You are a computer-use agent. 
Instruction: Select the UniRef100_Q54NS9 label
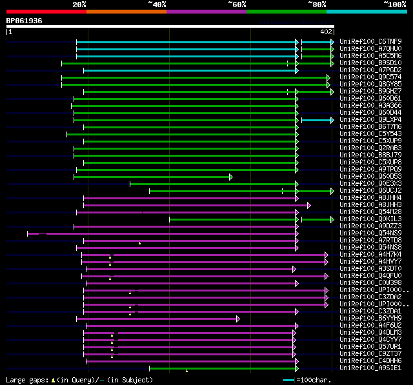370,233
